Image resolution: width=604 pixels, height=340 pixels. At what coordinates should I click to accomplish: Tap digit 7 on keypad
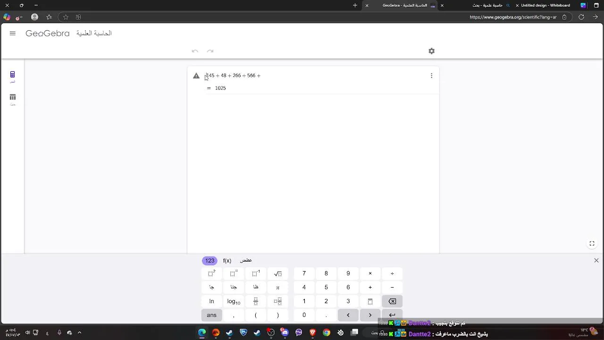[x=304, y=273]
